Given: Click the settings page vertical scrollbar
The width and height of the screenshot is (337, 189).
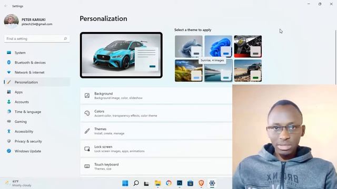Looking at the screenshot, I should coord(335,57).
